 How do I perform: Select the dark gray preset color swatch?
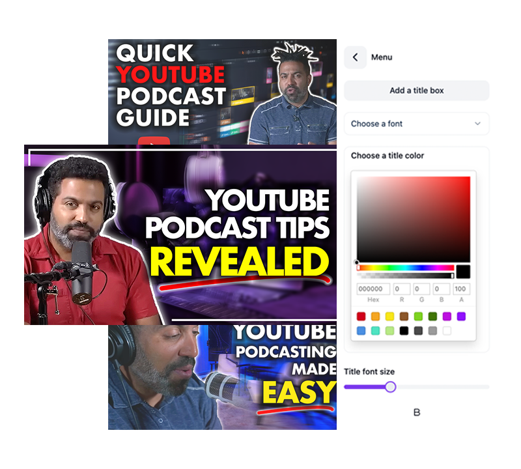point(418,331)
